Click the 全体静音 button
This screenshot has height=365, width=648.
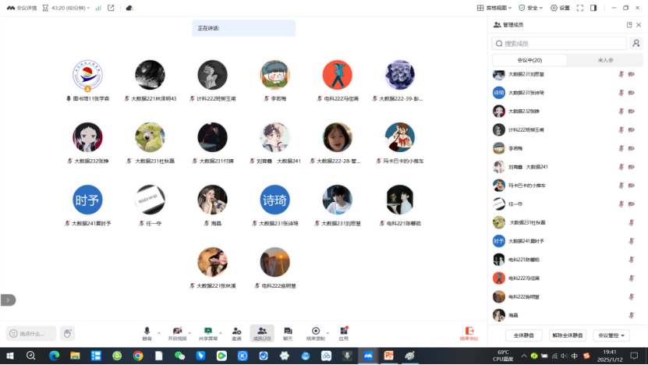pyautogui.click(x=523, y=335)
